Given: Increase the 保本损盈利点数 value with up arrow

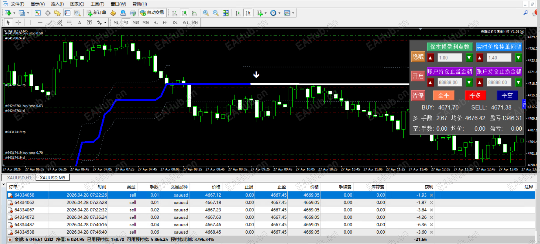Looking at the screenshot, I should [430, 58].
